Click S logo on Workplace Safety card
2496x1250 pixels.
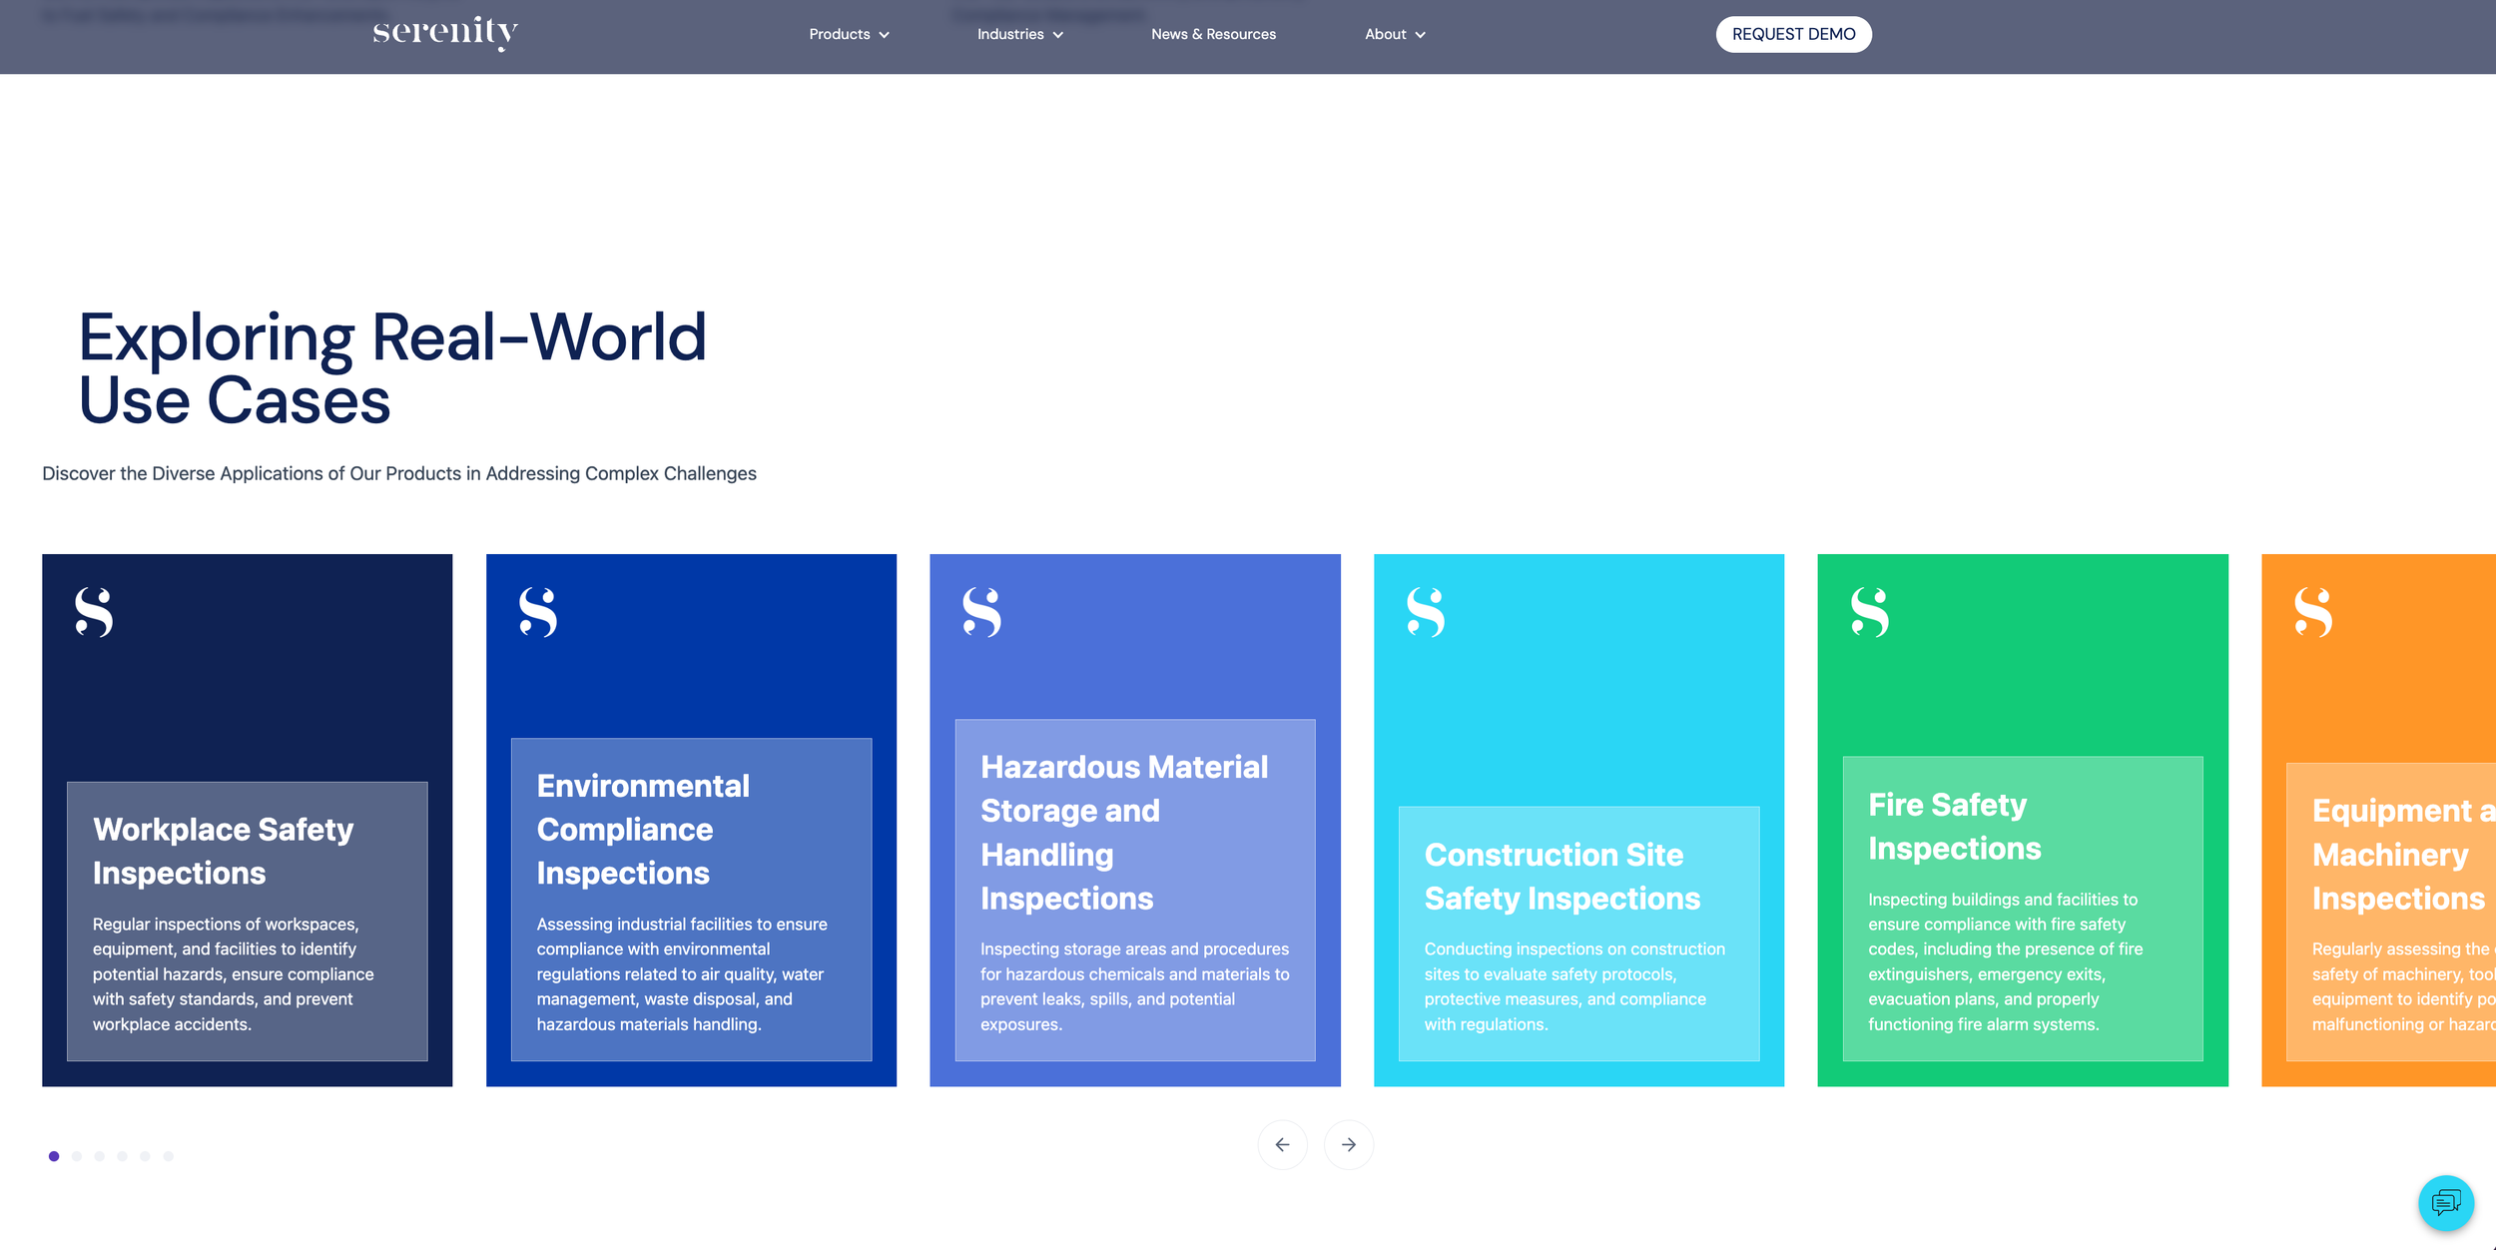(94, 612)
